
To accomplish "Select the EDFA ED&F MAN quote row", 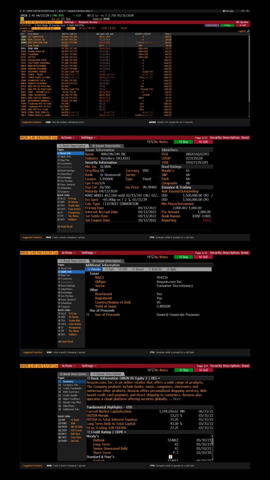I will click(96, 48).
